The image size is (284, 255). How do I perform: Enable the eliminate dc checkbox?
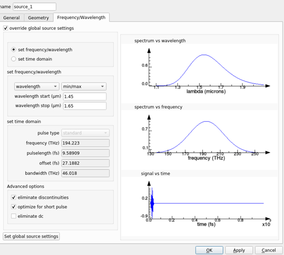pos(14,216)
